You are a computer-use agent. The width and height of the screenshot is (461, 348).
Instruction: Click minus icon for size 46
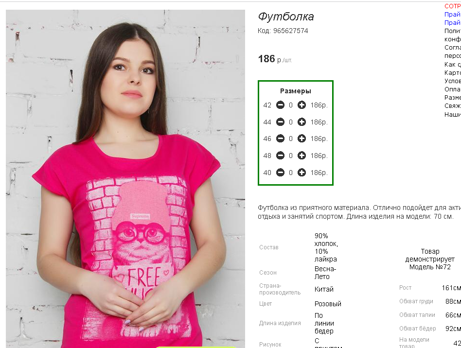coord(280,139)
